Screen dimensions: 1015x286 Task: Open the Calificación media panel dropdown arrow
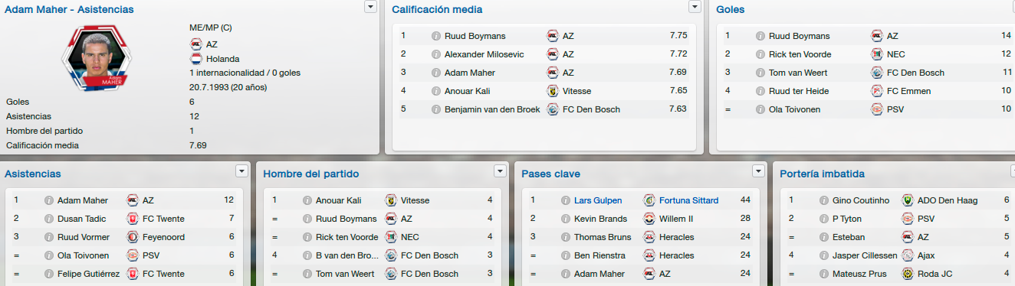[x=695, y=7]
